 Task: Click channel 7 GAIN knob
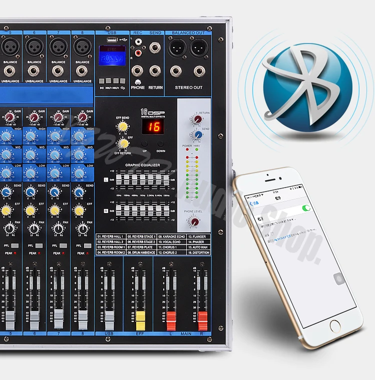pos(58,118)
